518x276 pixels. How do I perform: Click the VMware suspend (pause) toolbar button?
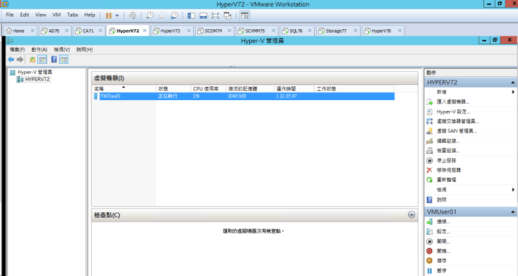pos(108,15)
